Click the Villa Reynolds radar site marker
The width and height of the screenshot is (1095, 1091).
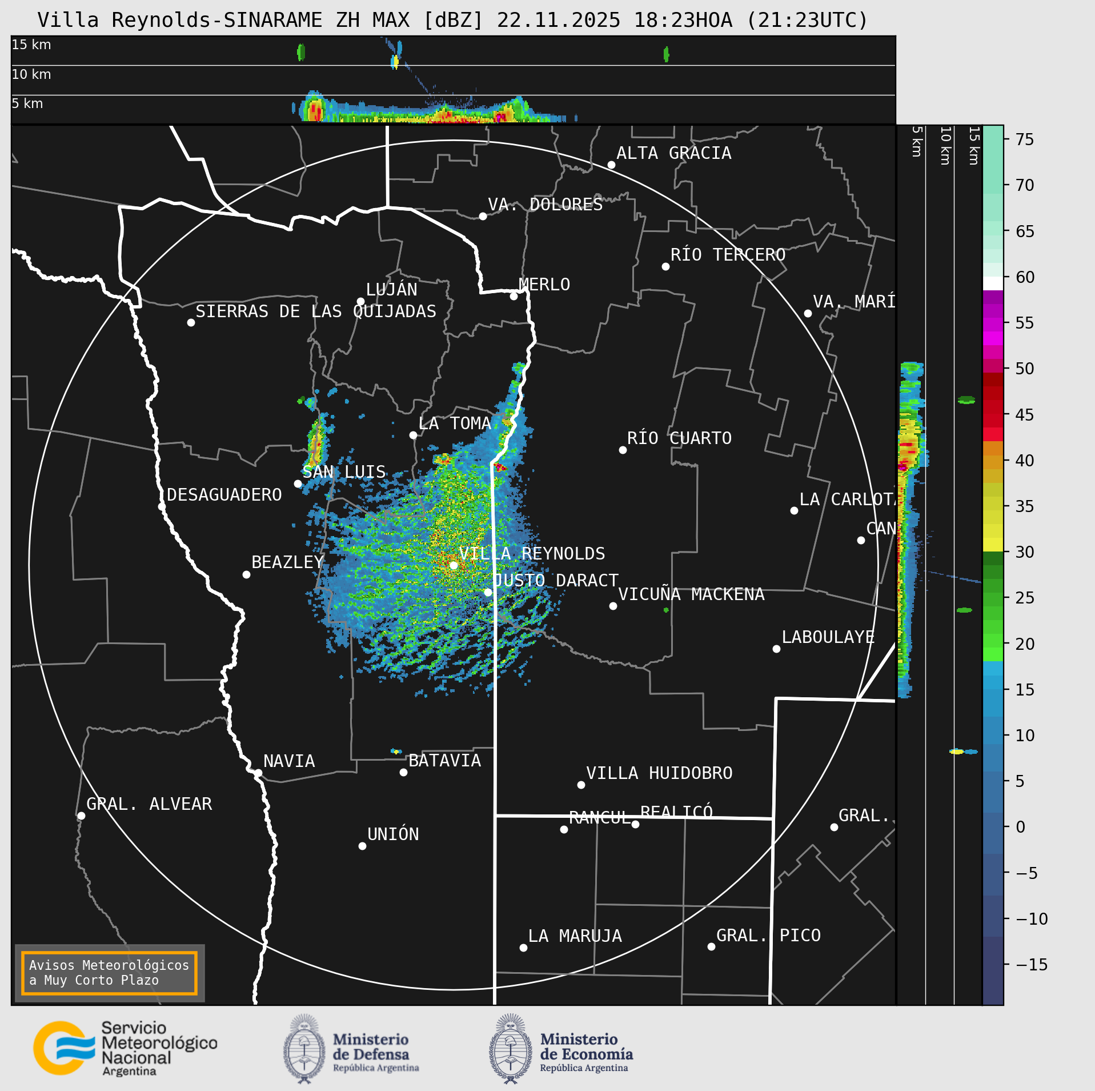click(x=454, y=565)
